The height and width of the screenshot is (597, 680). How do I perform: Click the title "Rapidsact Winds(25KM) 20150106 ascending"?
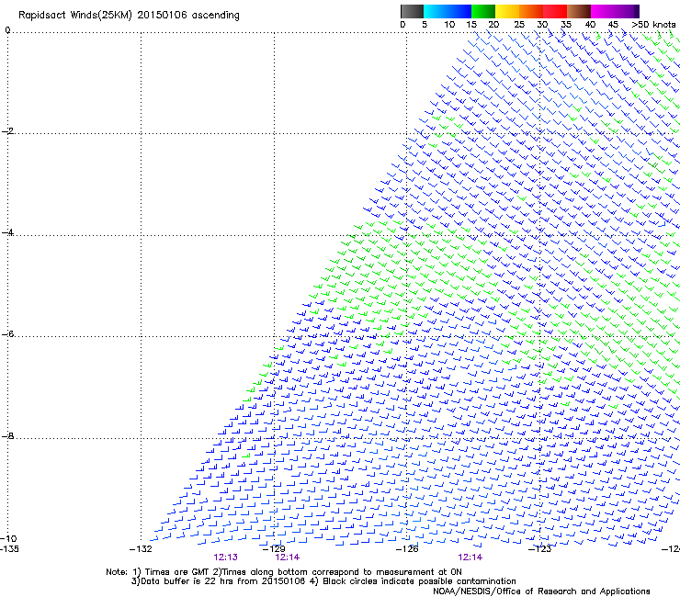(x=129, y=16)
